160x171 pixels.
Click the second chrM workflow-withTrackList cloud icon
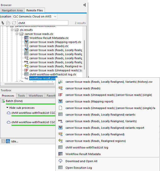[x=9, y=122]
